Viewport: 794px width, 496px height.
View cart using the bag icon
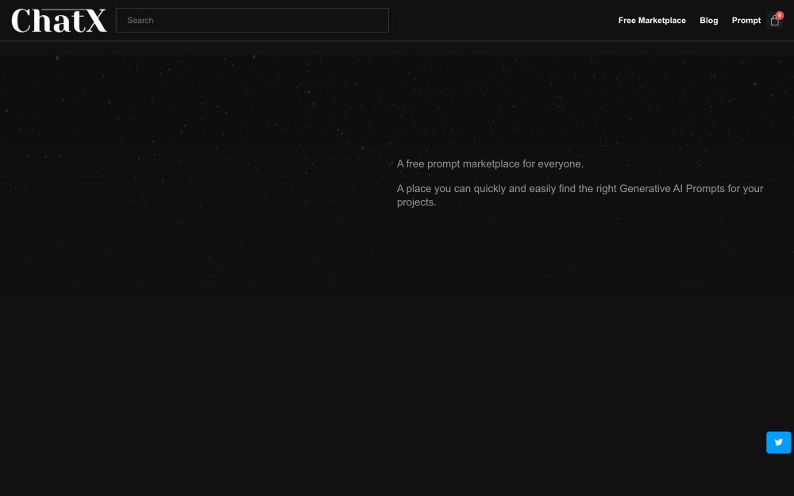coord(775,21)
